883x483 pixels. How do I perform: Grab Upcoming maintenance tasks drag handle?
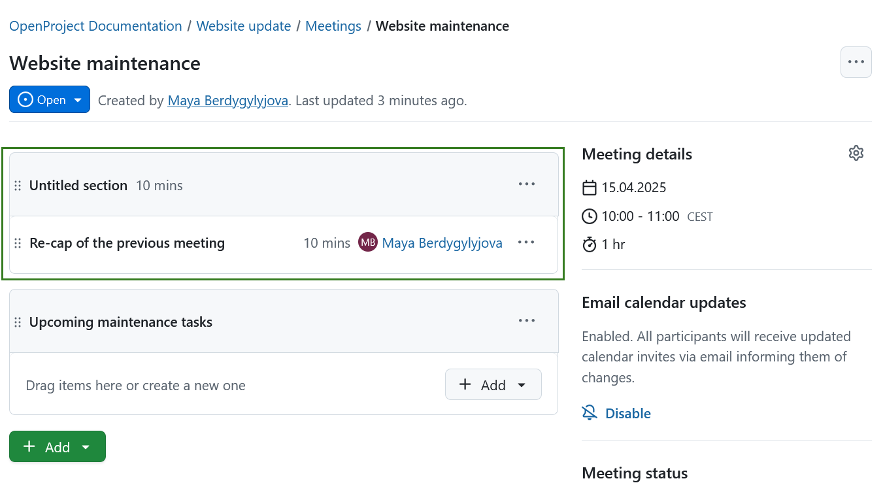click(18, 322)
